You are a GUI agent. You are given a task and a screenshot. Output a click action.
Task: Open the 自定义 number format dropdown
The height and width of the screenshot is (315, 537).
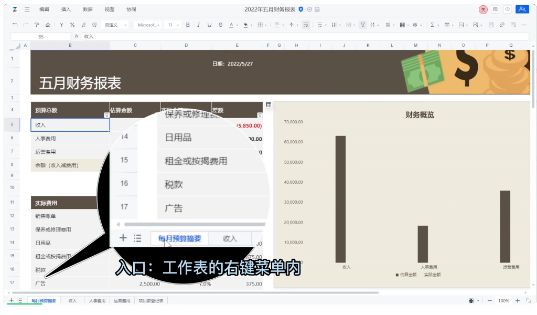[115, 25]
